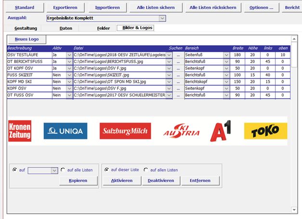Open the Auswahl dropdown Ergebnisliste Komplett
Image resolution: width=302 pixels, height=219 pixels.
[x=162, y=18]
